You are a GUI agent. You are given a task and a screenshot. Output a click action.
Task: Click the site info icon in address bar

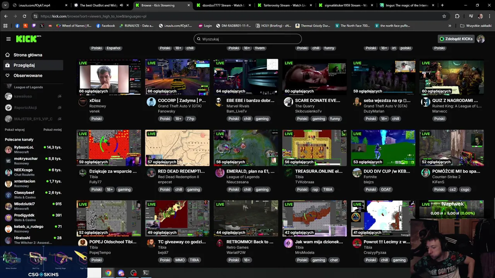click(x=36, y=16)
